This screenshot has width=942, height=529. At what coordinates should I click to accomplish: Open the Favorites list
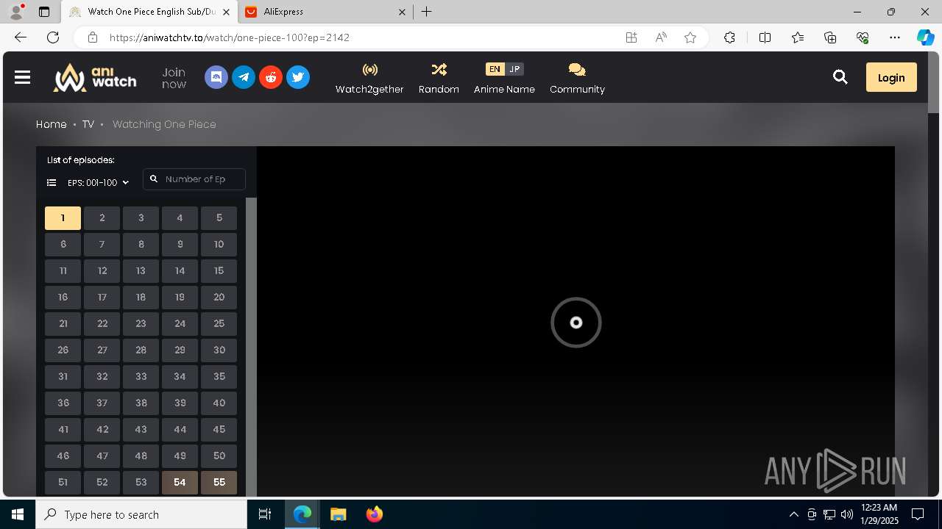(x=798, y=37)
